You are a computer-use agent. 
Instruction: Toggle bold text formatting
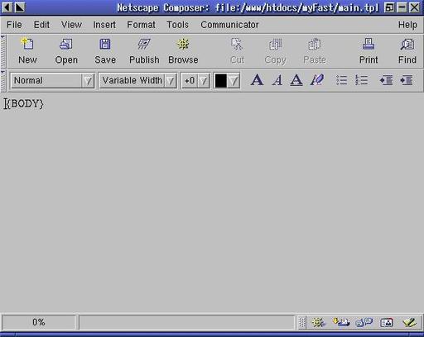point(257,80)
